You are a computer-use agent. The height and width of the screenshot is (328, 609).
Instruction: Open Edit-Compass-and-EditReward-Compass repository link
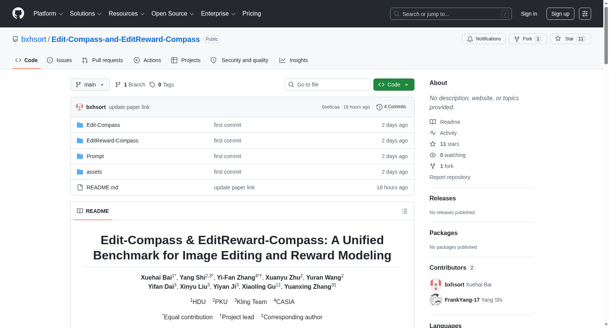[126, 39]
